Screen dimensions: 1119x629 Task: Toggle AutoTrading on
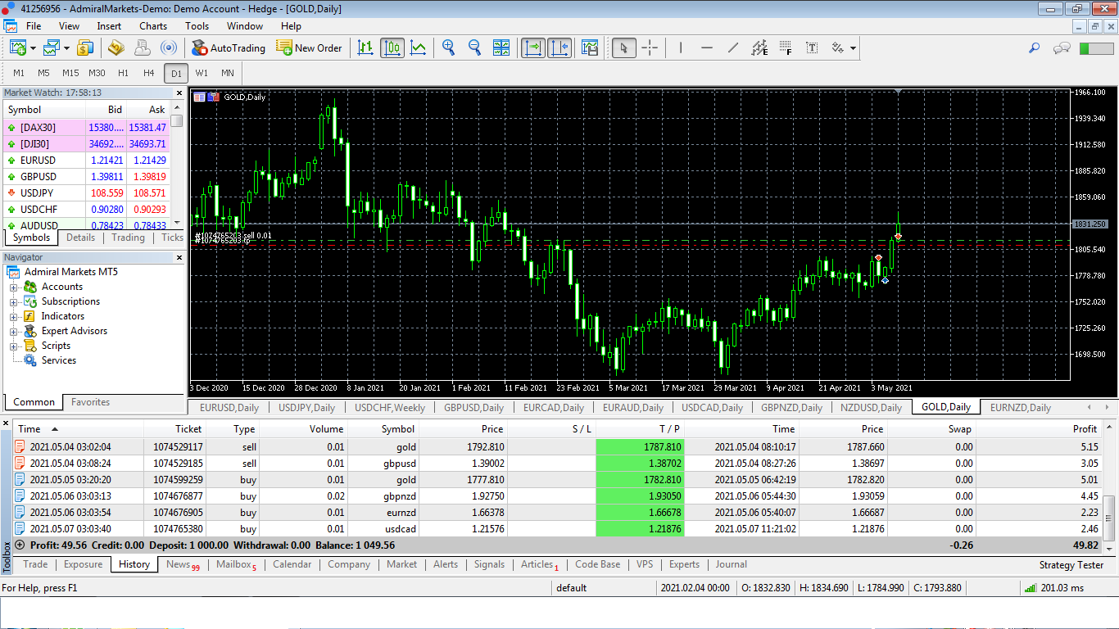click(229, 48)
